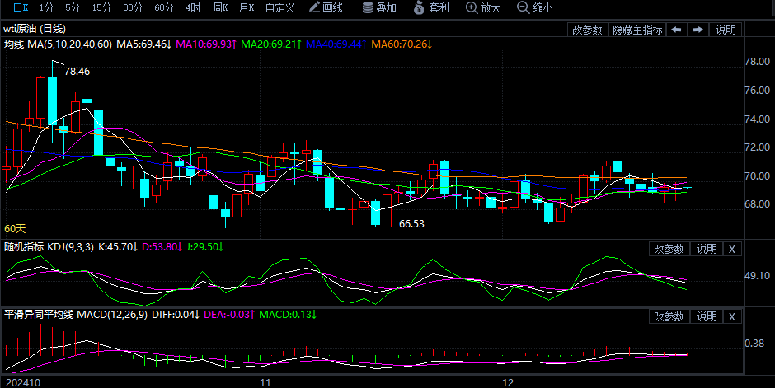
Task: Zoom in with the 放大 magnifier
Action: click(x=482, y=8)
